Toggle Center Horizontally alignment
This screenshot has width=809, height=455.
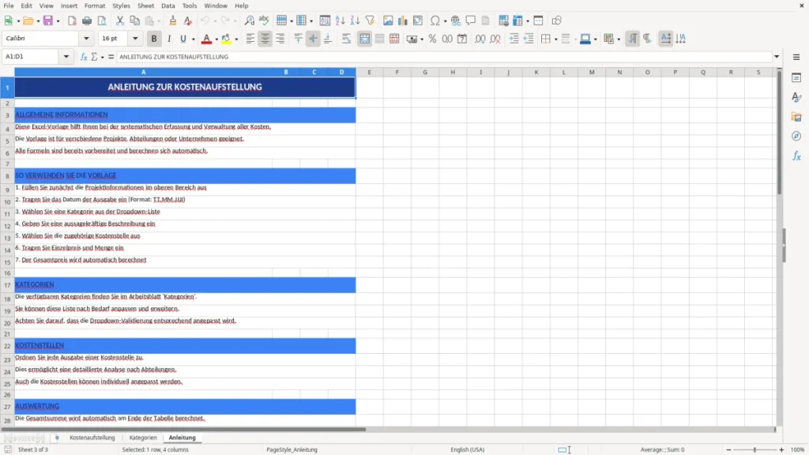[265, 39]
